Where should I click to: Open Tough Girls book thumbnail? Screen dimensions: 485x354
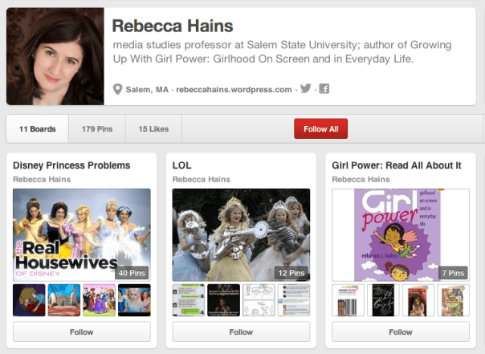tap(383, 300)
